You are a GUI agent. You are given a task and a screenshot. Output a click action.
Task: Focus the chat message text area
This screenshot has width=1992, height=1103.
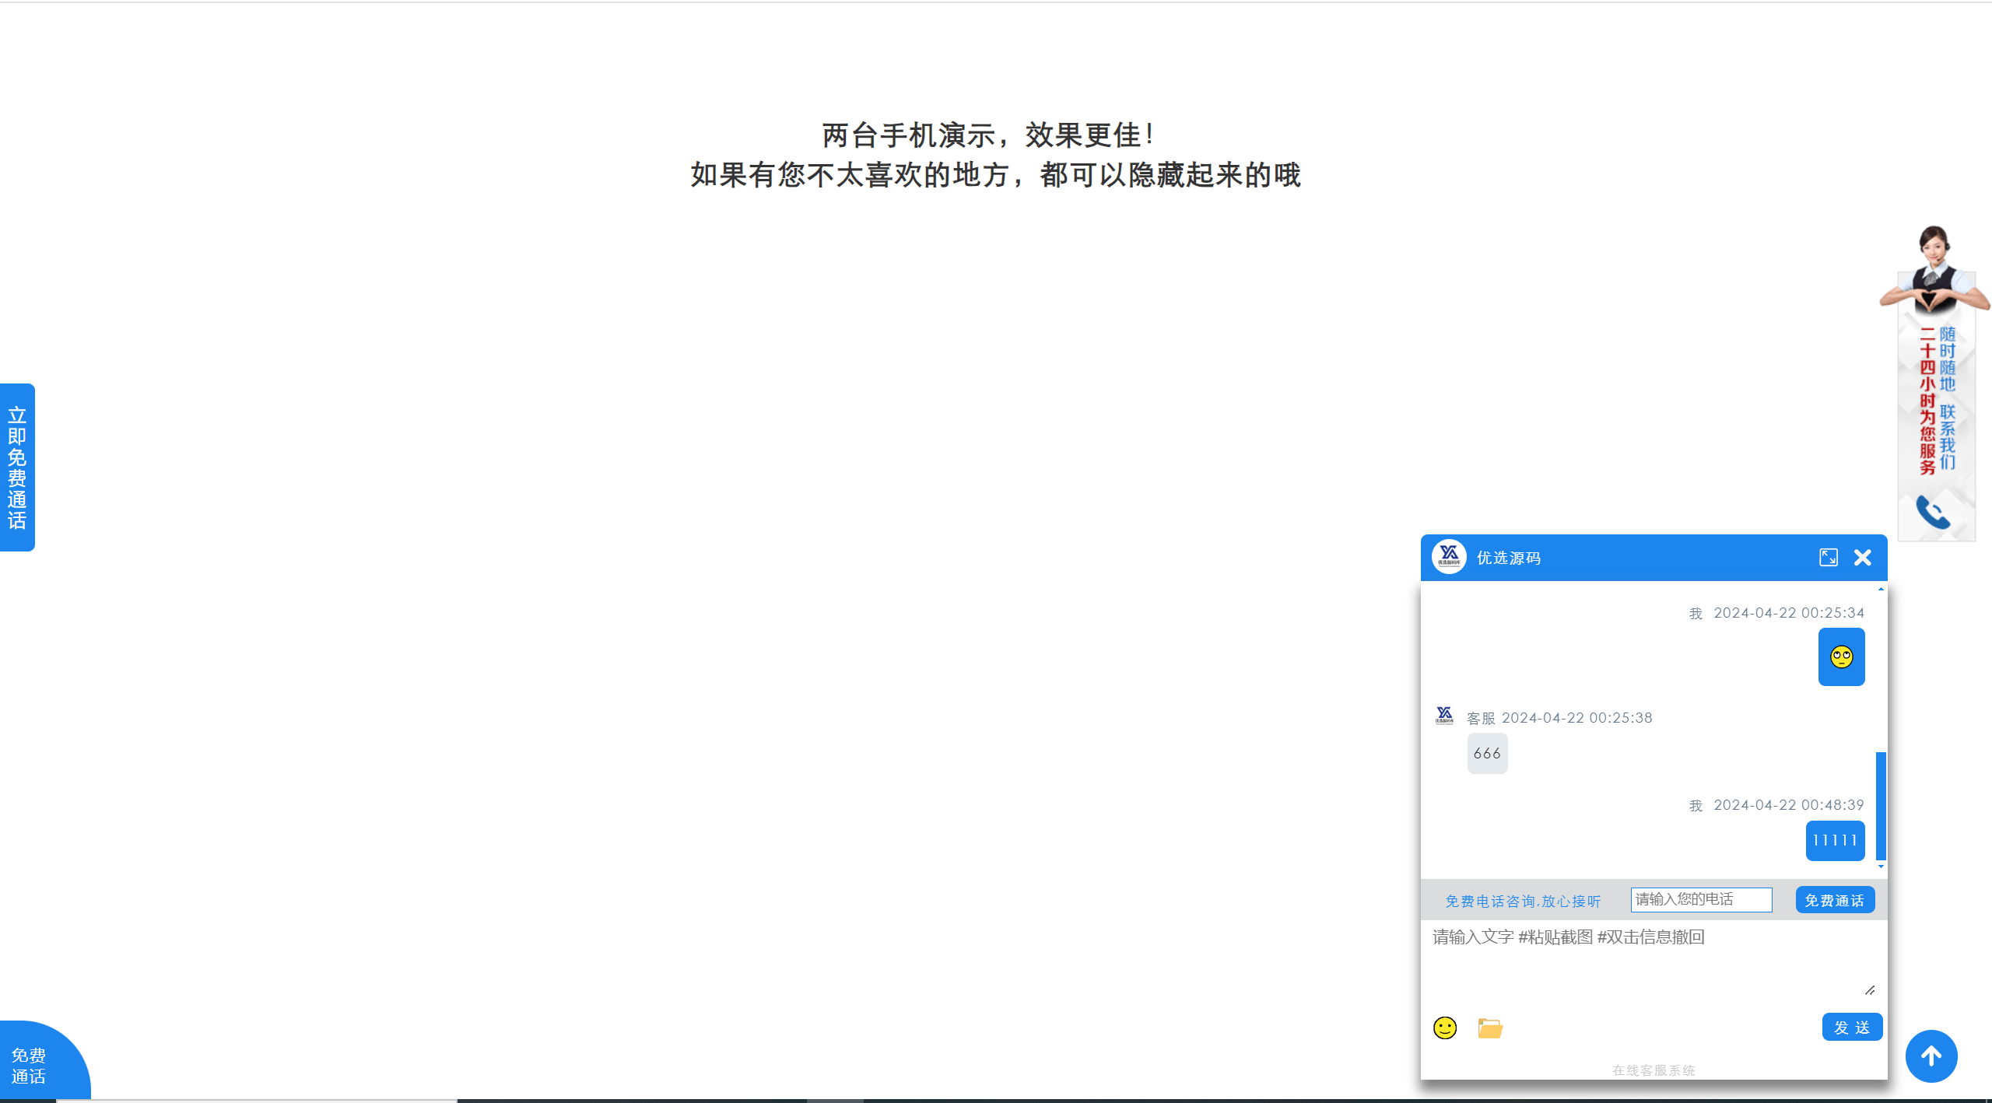1654,960
